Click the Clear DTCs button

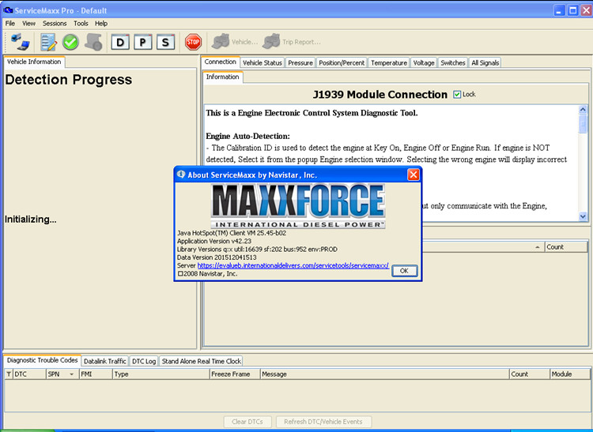point(247,422)
